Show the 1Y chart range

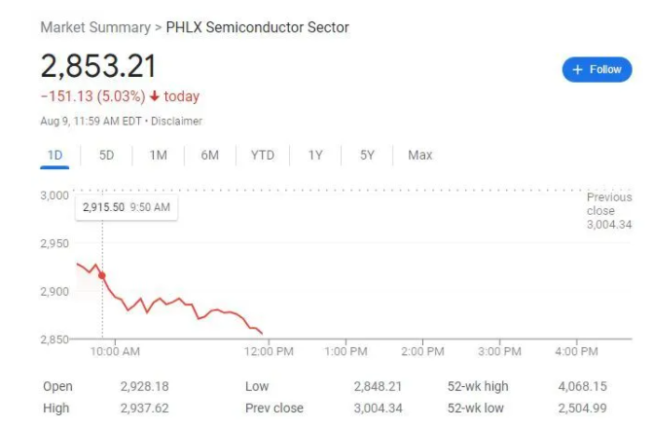tap(315, 156)
